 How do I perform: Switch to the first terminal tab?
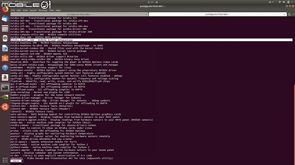tap(79, 14)
